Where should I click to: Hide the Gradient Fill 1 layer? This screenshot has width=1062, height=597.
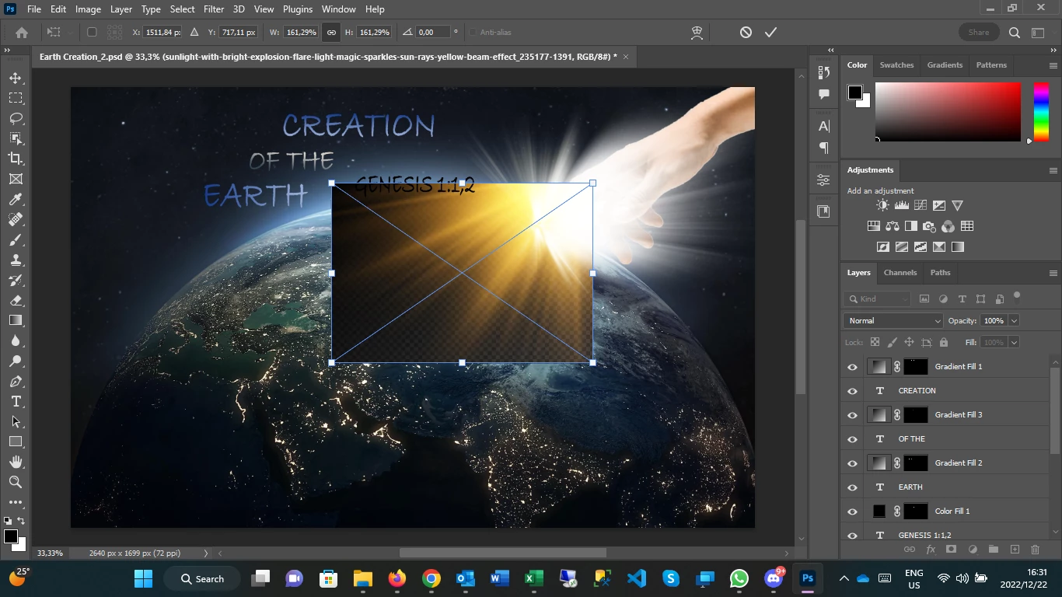[x=853, y=367]
